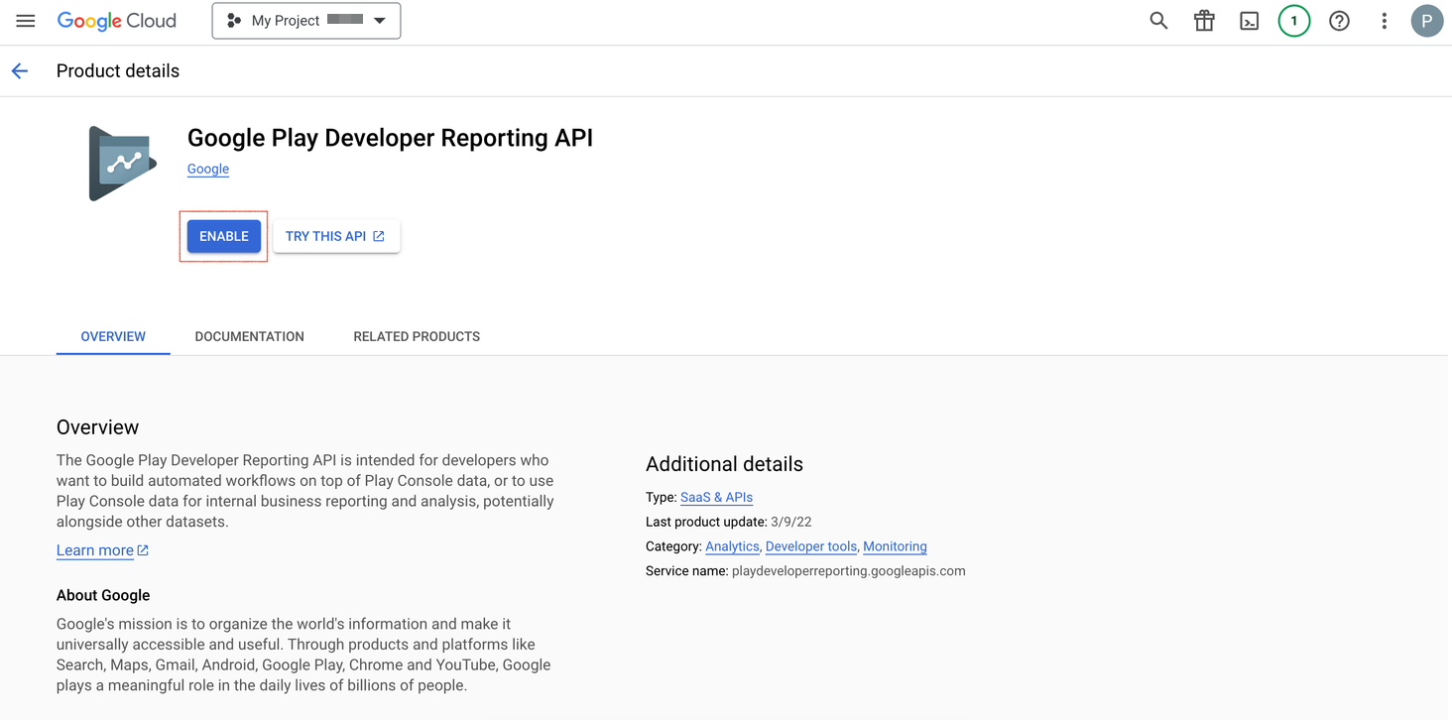Open the hamburger navigation menu
This screenshot has width=1452, height=720.
tap(26, 21)
